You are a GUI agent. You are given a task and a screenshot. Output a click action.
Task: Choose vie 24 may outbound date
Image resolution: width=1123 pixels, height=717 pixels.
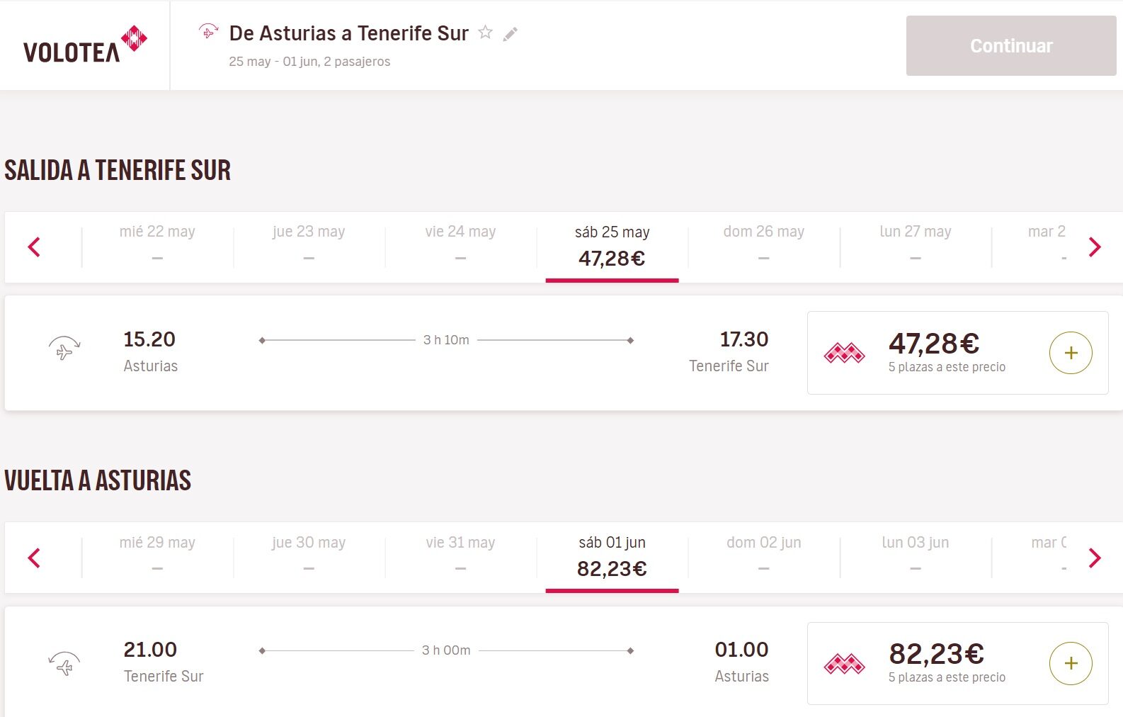click(x=460, y=244)
